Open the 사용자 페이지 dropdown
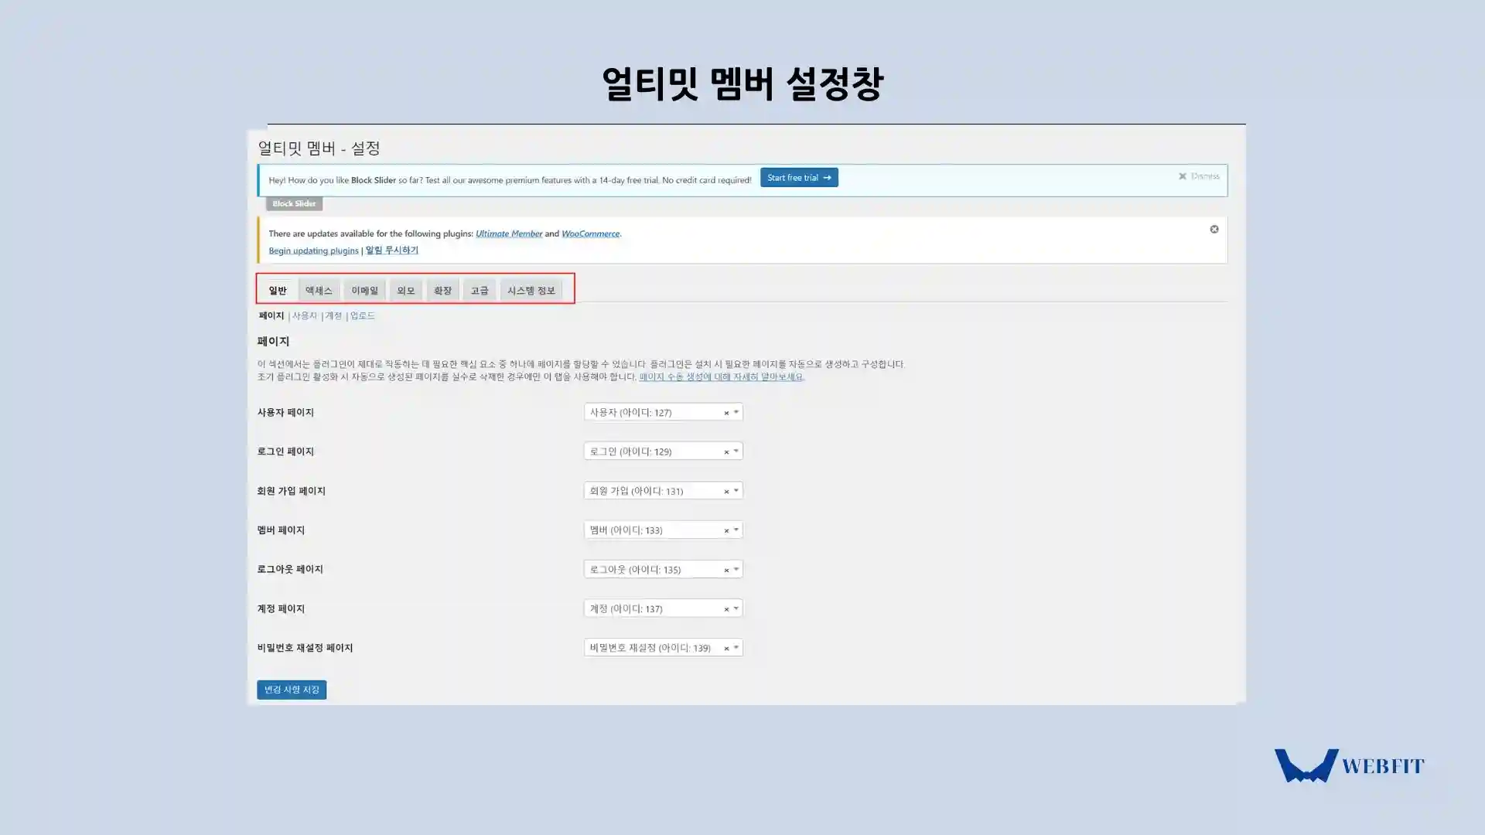 [x=663, y=412]
